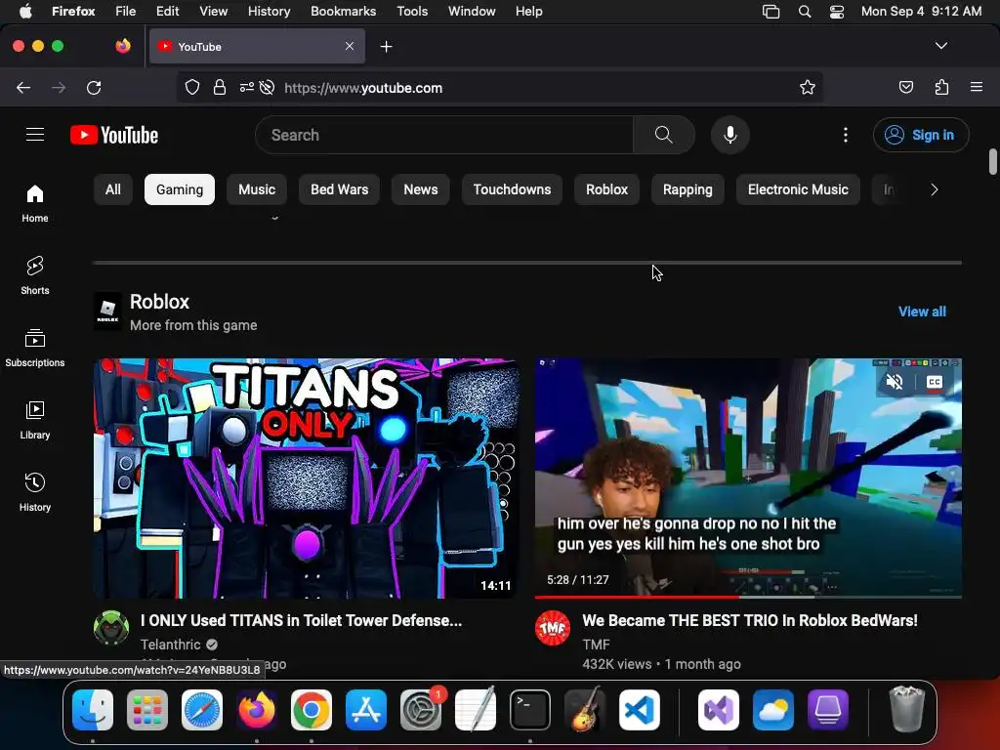
Task: Open the File menu
Action: click(x=125, y=11)
